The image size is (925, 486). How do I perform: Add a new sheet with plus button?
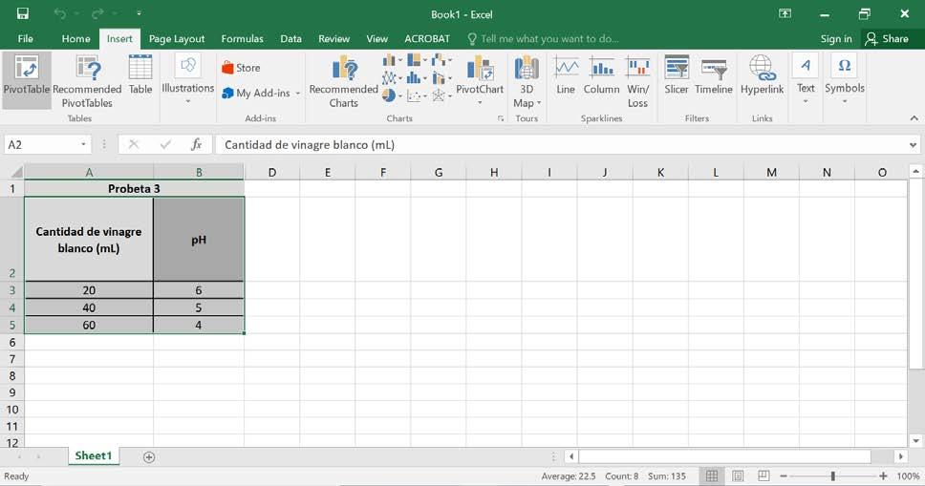coord(149,457)
